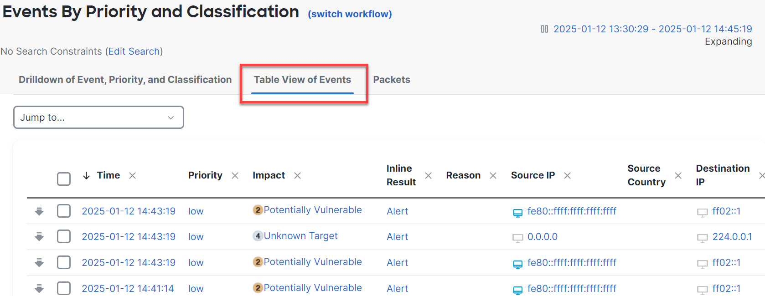Image resolution: width=765 pixels, height=296 pixels.
Task: Toggle the select-all checkbox in the table header
Action: point(64,179)
